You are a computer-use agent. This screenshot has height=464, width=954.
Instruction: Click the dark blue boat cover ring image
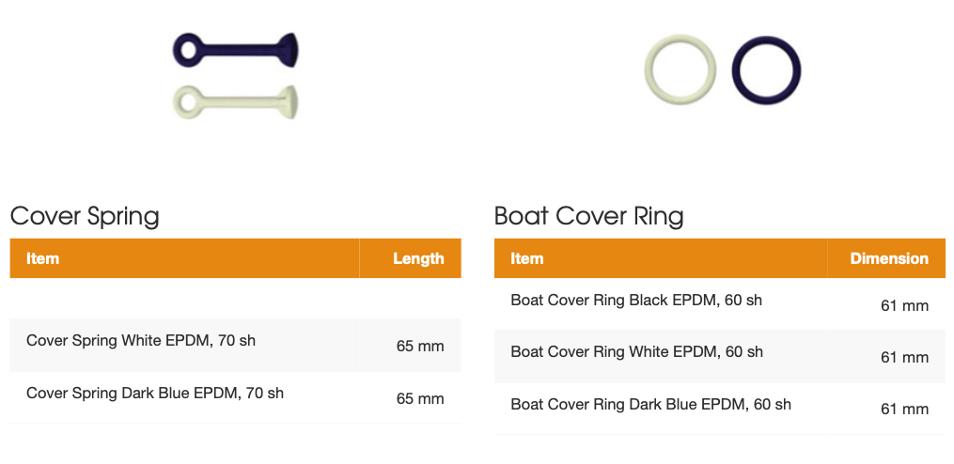point(766,70)
